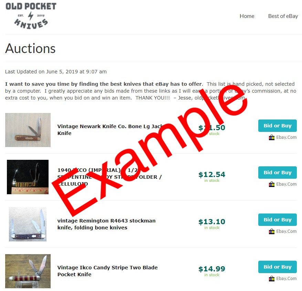
Task: Click Ebay.Com text under first Bid button
Action: point(287,137)
